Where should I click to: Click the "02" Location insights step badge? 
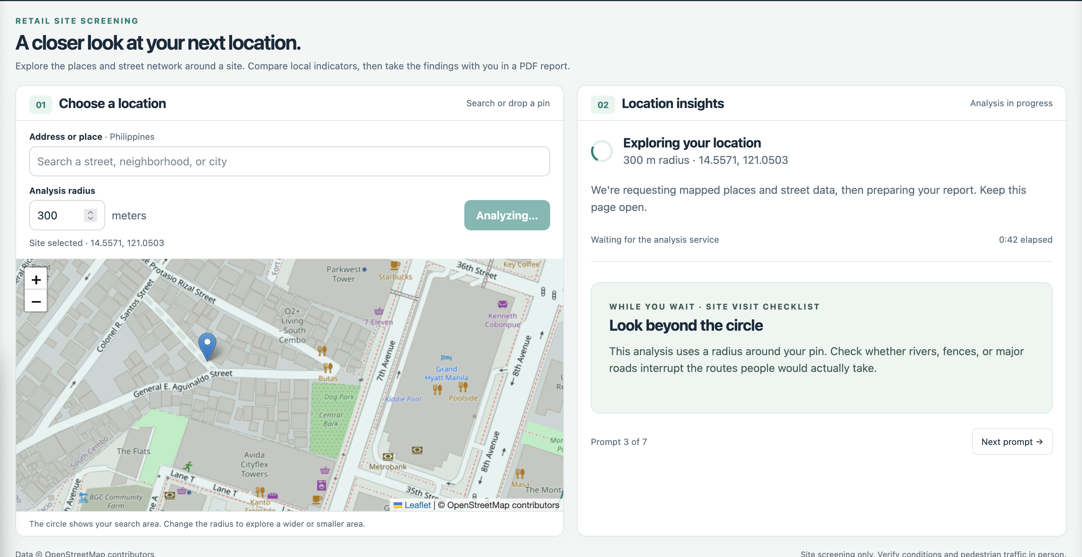tap(603, 105)
